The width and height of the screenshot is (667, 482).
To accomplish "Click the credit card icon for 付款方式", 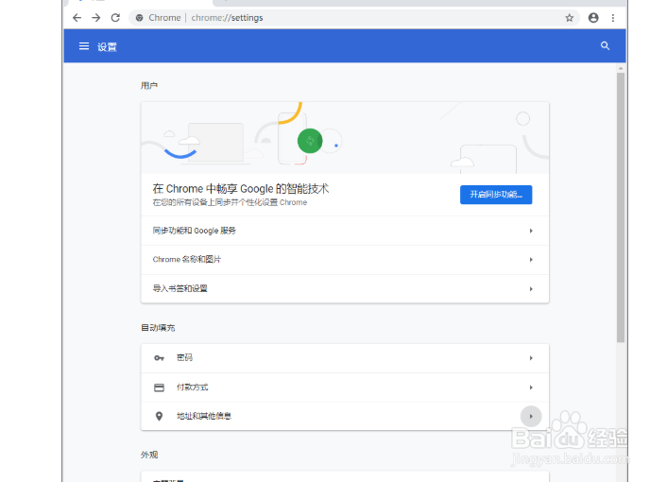I will 159,387.
